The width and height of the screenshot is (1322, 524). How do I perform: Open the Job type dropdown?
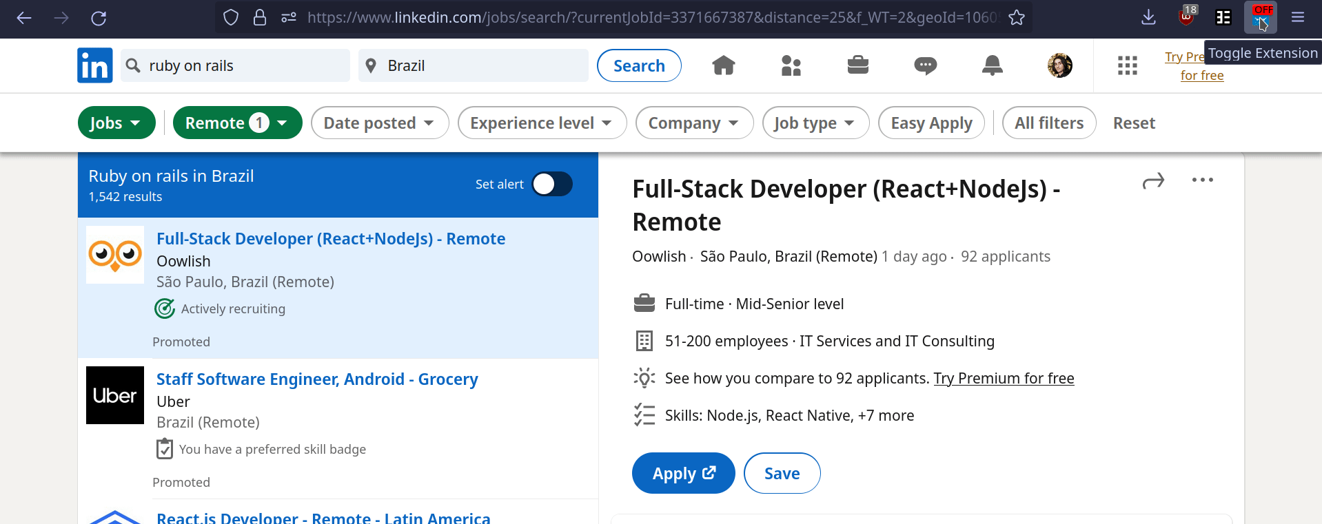click(x=815, y=123)
